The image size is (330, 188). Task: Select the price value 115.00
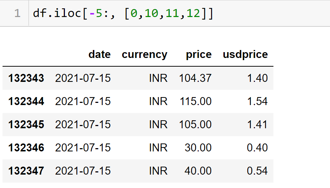pos(195,101)
